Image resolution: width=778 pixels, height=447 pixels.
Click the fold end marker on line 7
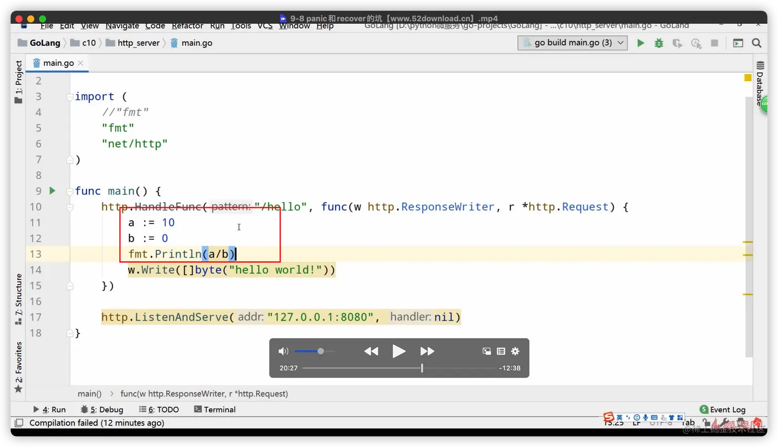(x=69, y=160)
